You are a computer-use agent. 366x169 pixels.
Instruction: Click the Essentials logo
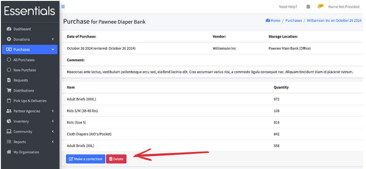tap(30, 11)
